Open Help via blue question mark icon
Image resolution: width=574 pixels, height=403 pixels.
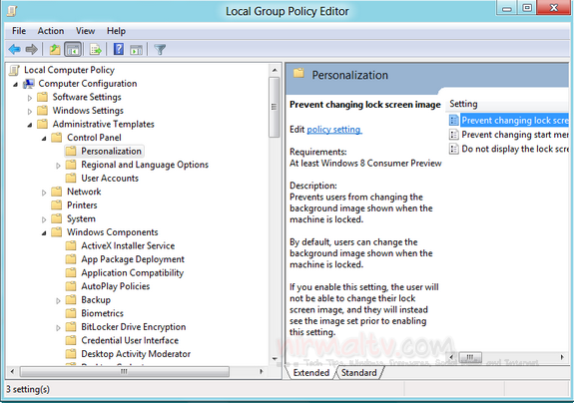click(x=119, y=49)
